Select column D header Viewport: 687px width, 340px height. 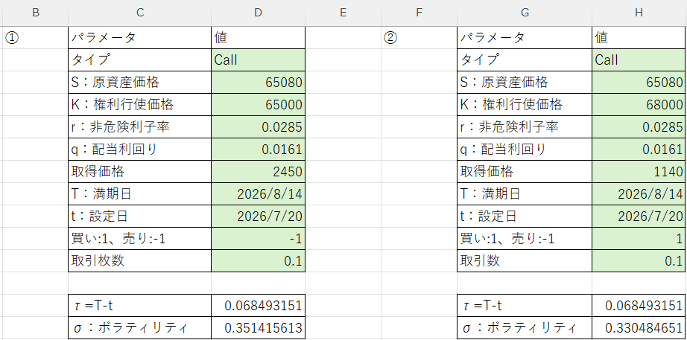click(258, 13)
